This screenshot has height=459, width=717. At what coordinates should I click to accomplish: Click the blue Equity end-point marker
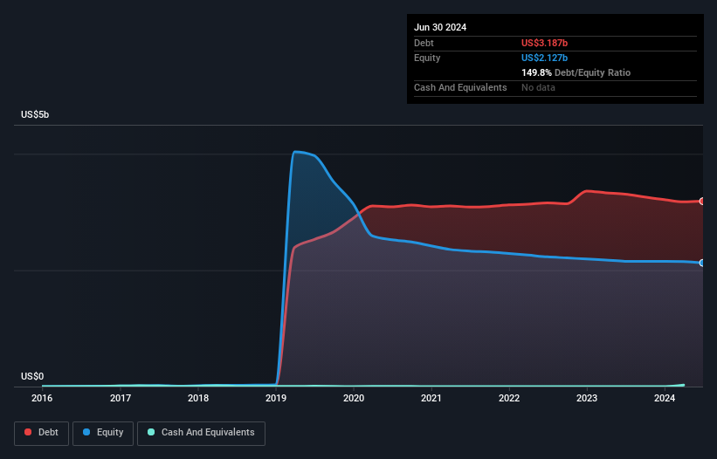pyautogui.click(x=702, y=263)
